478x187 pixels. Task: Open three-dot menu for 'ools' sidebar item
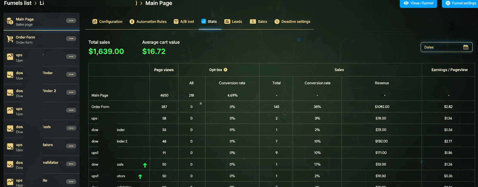pyautogui.click(x=71, y=128)
